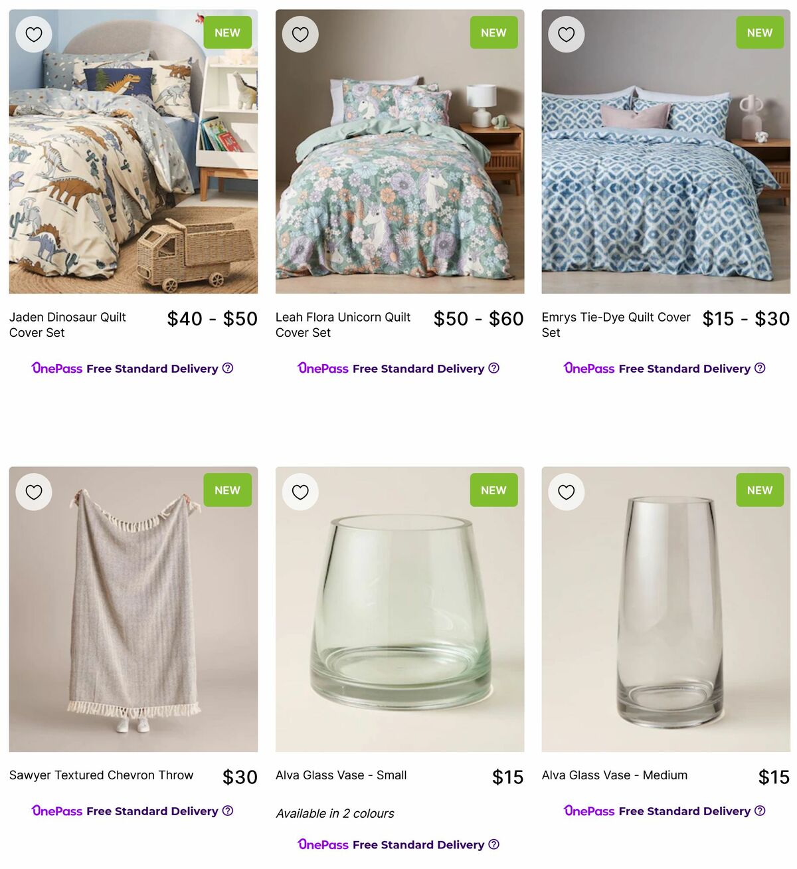Select the NEW badge on Alva Glass Vase Medium

759,490
